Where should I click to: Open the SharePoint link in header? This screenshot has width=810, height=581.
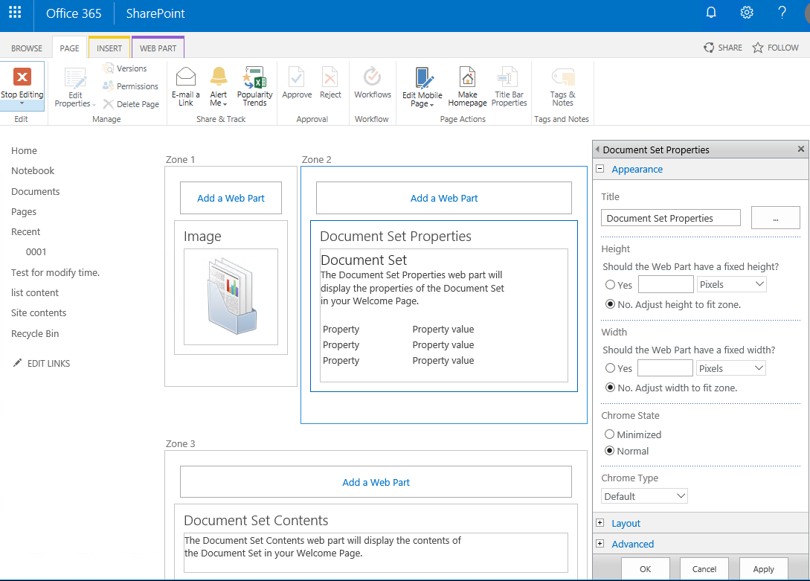coord(155,13)
